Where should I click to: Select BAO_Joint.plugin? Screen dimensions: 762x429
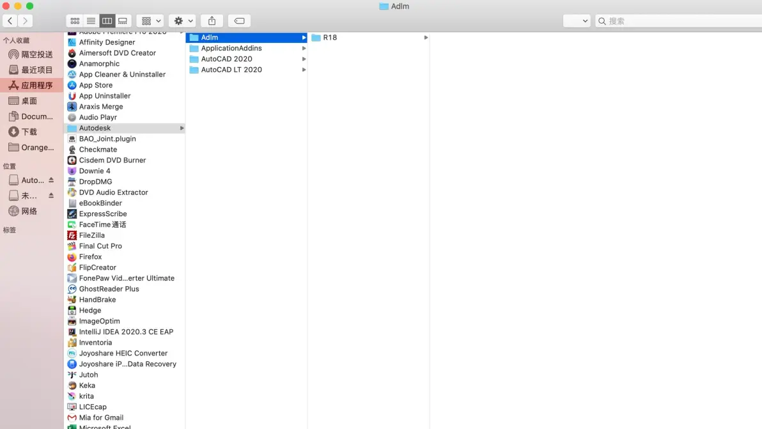125,139
